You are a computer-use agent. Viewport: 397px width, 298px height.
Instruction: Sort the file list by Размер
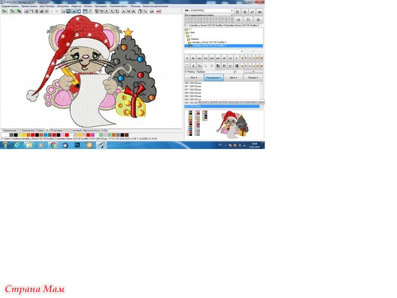point(253,77)
